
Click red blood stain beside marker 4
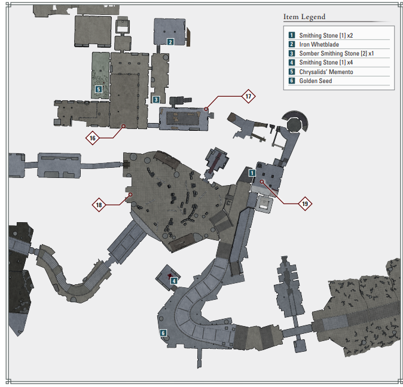[x=170, y=276]
